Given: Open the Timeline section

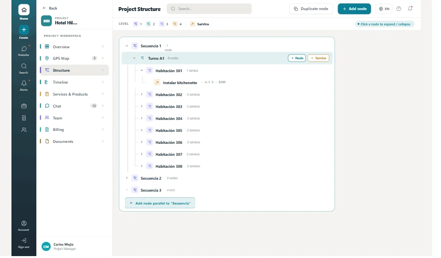Looking at the screenshot, I should click(x=74, y=82).
